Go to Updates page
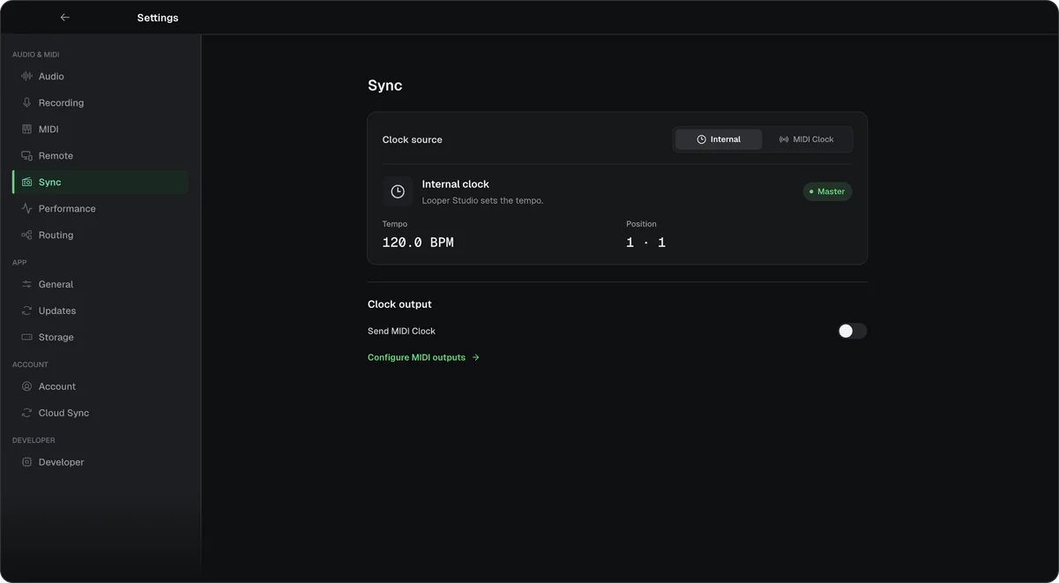Image resolution: width=1059 pixels, height=583 pixels. 101,311
